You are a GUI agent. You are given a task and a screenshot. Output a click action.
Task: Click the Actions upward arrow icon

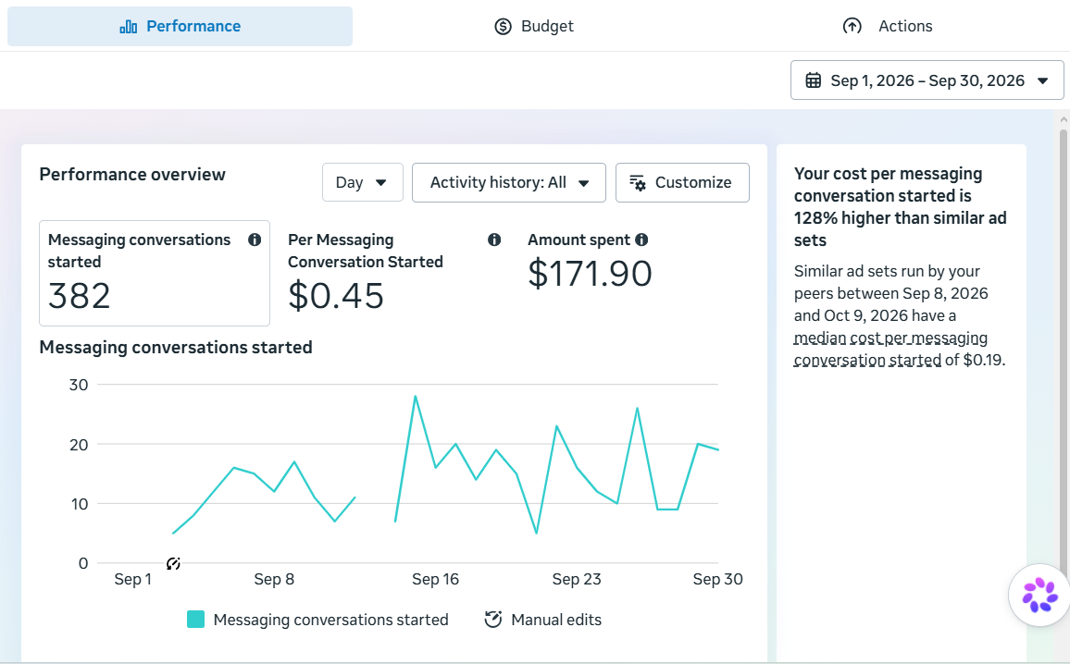(x=852, y=27)
